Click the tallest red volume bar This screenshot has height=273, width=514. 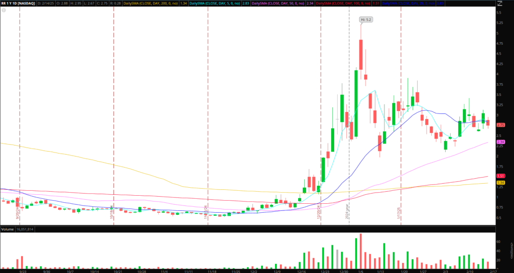click(360, 251)
